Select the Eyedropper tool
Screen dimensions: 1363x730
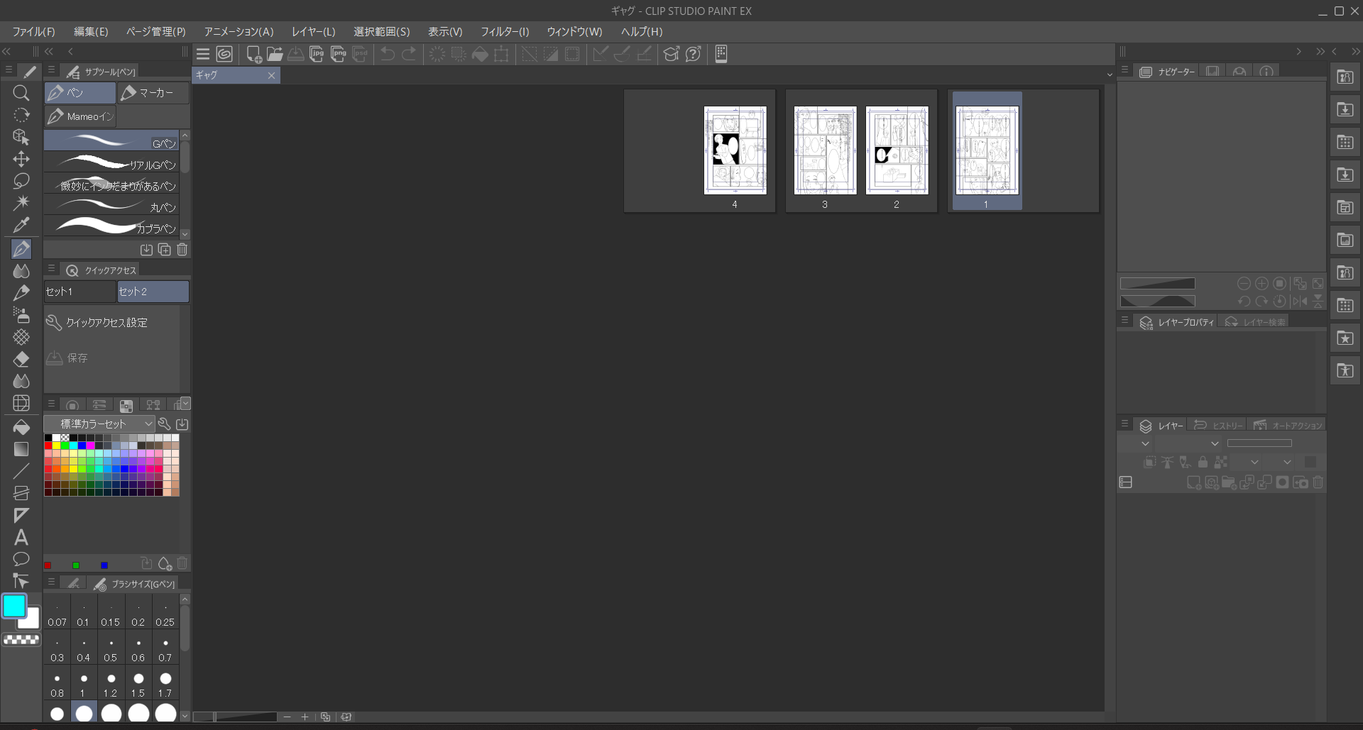click(21, 225)
